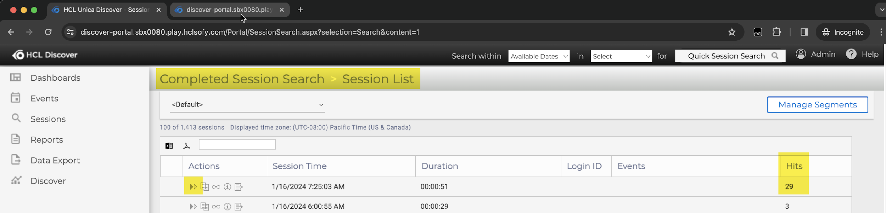The width and height of the screenshot is (886, 213).
Task: Click the Quick Session Search field
Action: coord(726,56)
